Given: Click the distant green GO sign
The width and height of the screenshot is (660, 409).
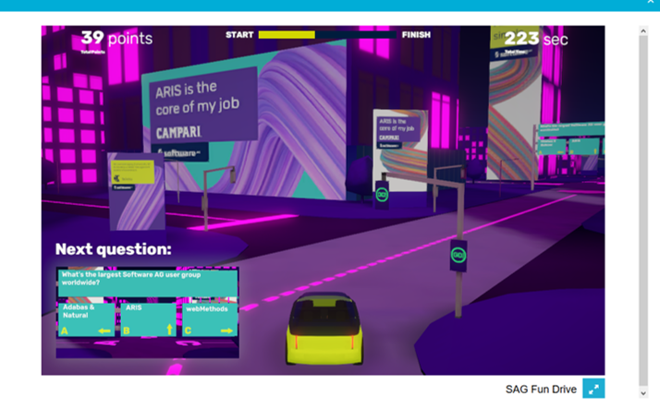Looking at the screenshot, I should pyautogui.click(x=382, y=195).
